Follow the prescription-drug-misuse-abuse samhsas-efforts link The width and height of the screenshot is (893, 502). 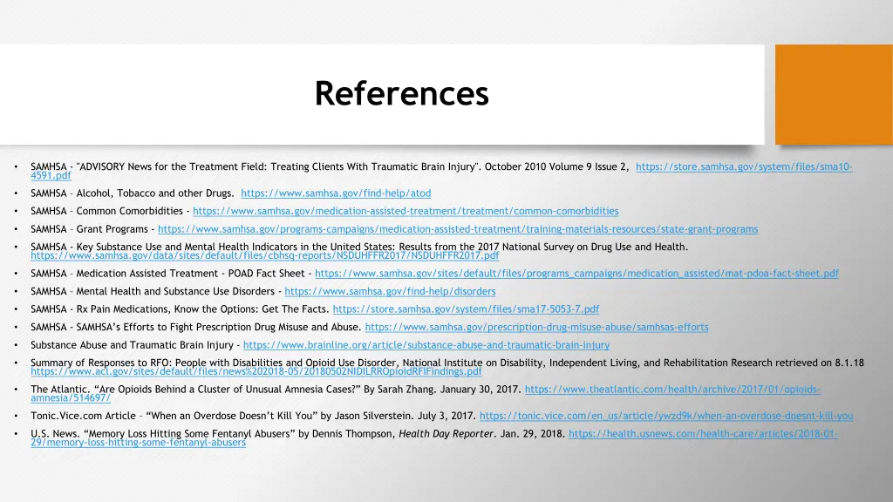point(536,328)
